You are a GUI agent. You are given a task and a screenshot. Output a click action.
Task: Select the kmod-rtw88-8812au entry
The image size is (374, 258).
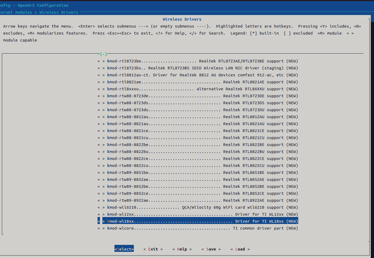click(x=198, y=117)
